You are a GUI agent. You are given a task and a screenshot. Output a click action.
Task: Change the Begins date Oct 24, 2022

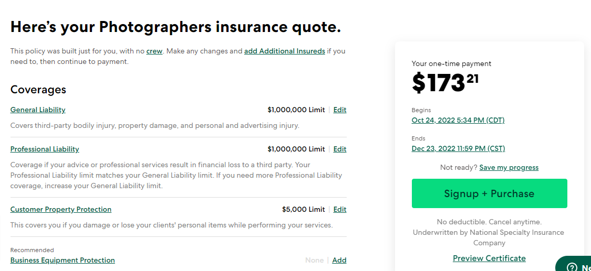(458, 120)
